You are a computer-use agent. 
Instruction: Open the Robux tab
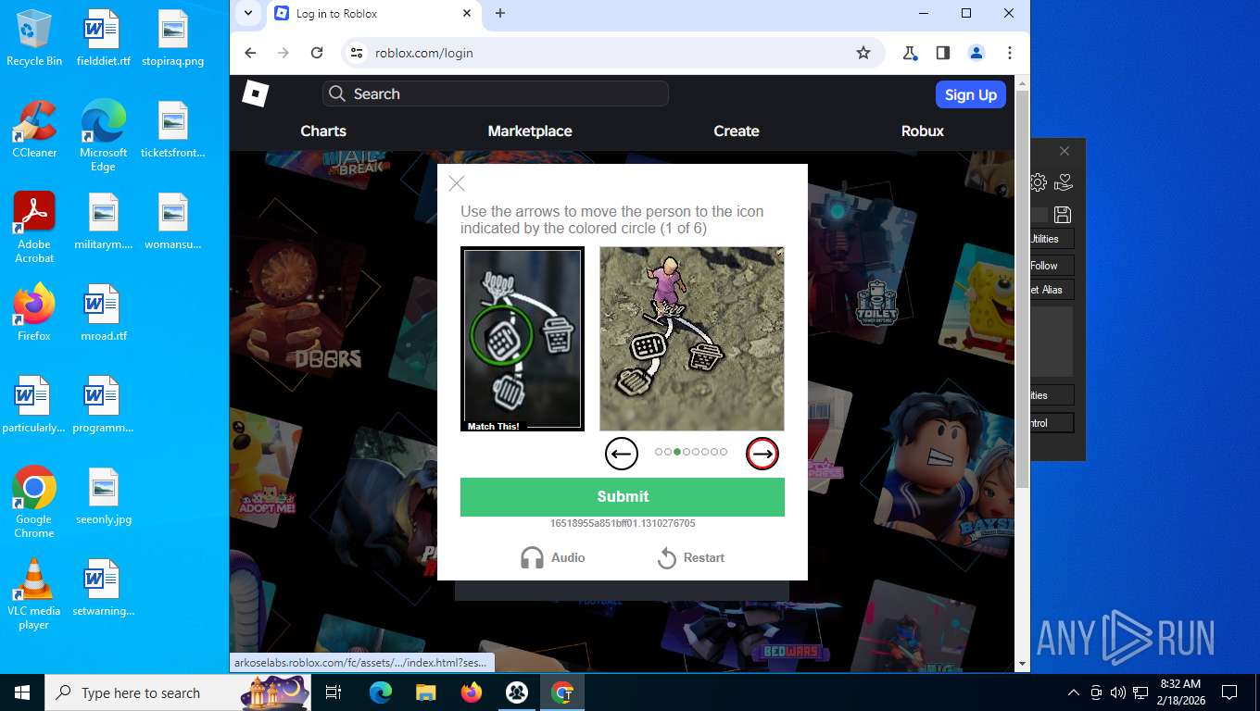923,131
